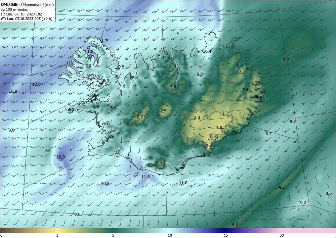The height and width of the screenshot is (238, 336).
Task: Click the colorbar label '1'
Action: pyautogui.click(x=57, y=235)
